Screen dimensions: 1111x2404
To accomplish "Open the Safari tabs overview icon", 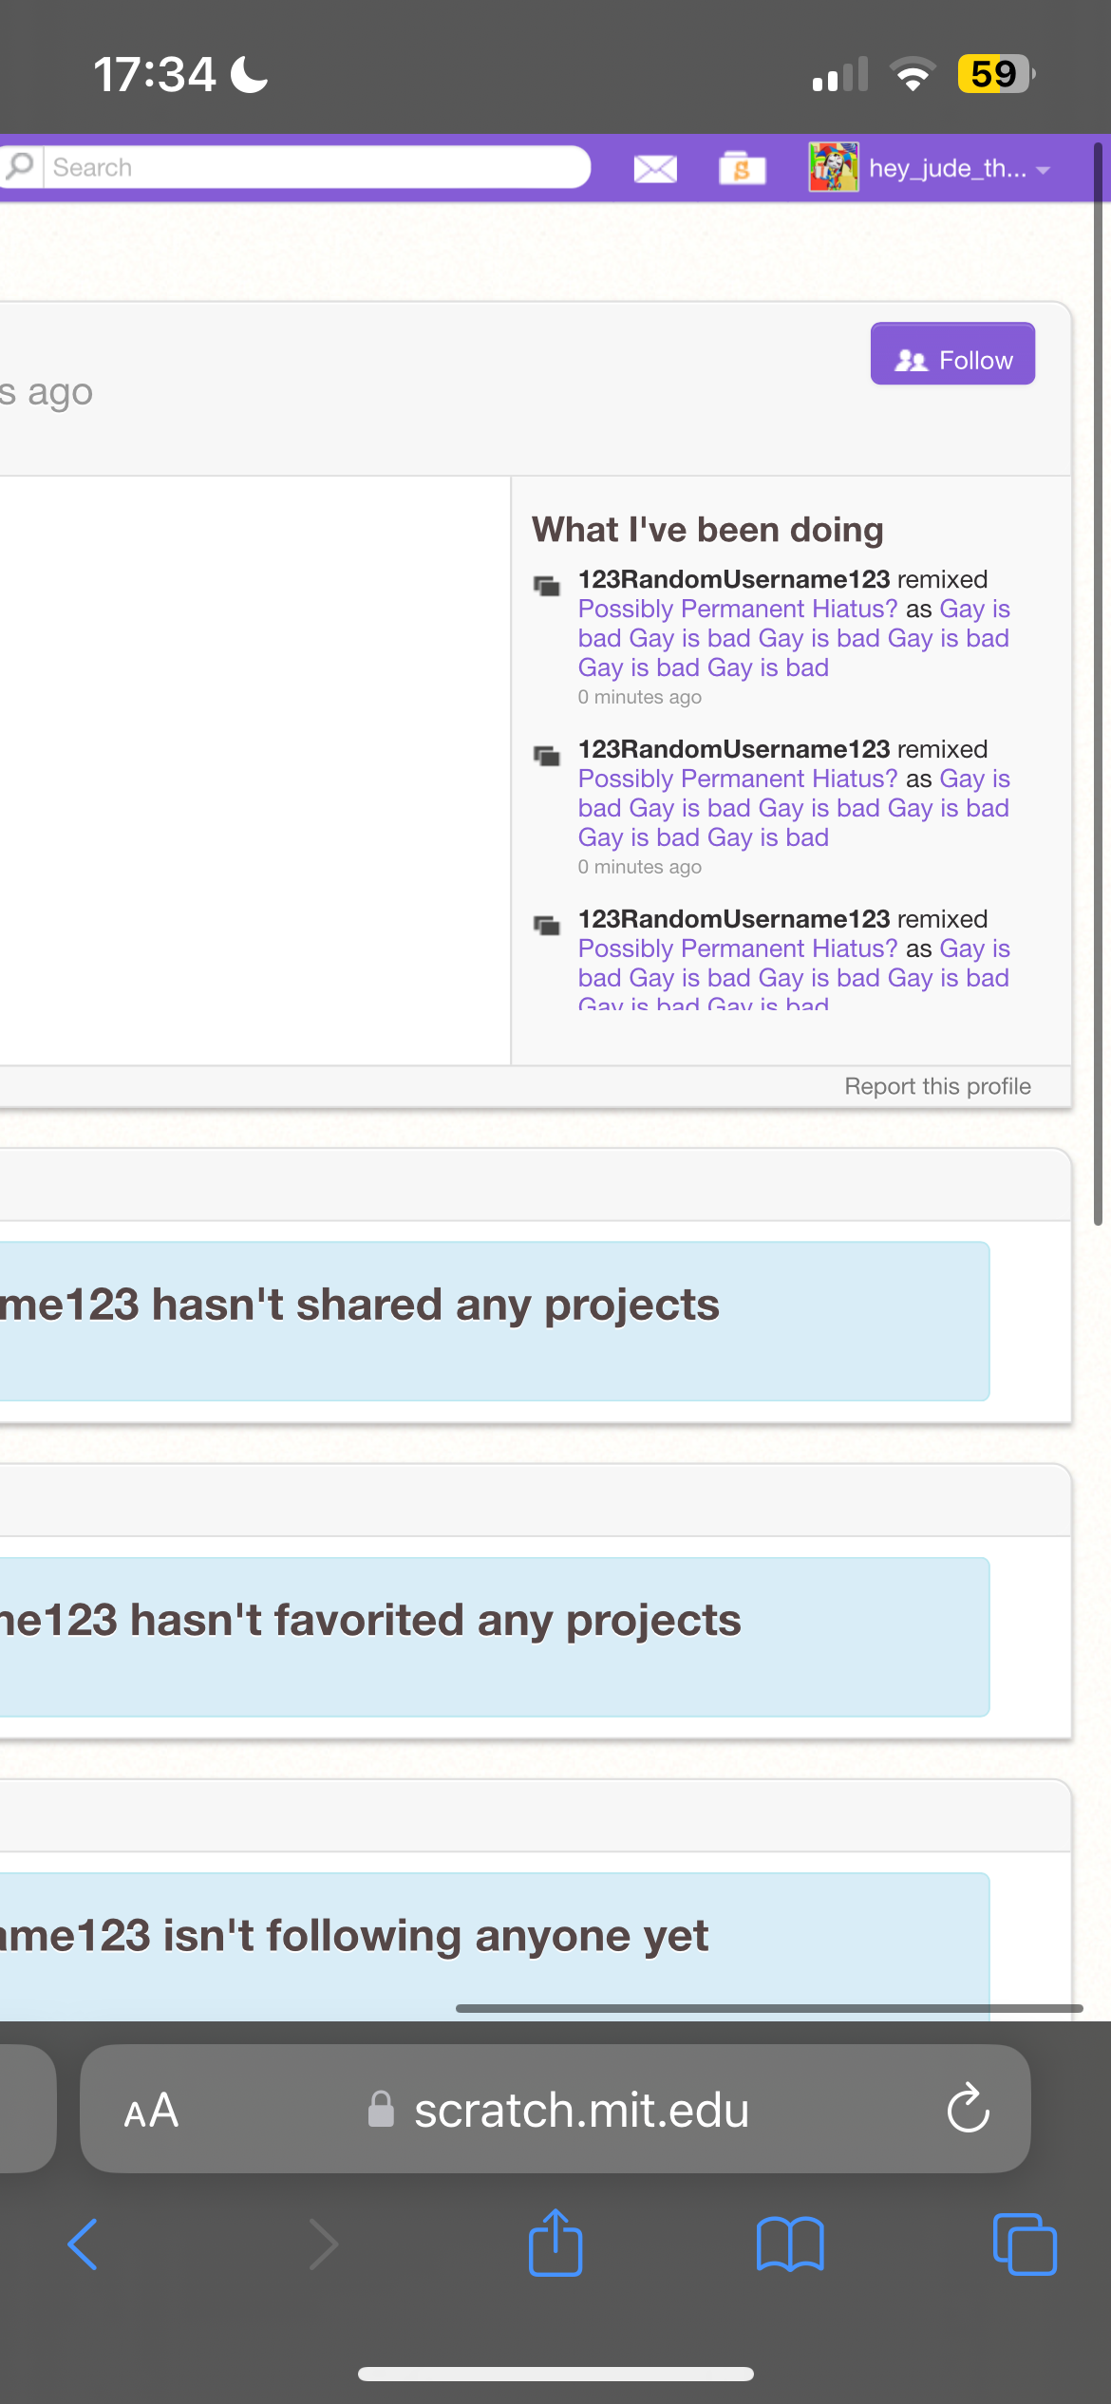I will (x=1025, y=2244).
